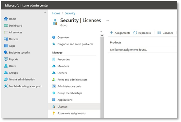Screen dimensions: 181x122
Task: Click the Troubleshooting + support wrench icon
Action: click(x=6, y=86)
